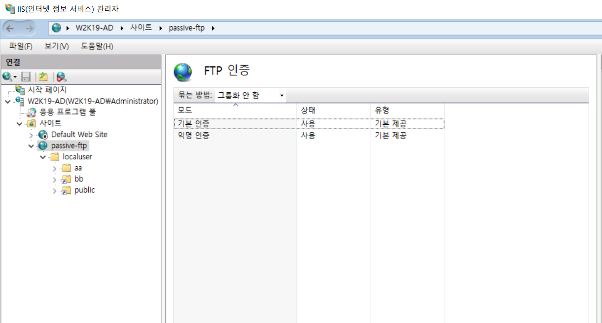
Task: Collapse the W2K19-AD server node
Action: click(x=7, y=102)
